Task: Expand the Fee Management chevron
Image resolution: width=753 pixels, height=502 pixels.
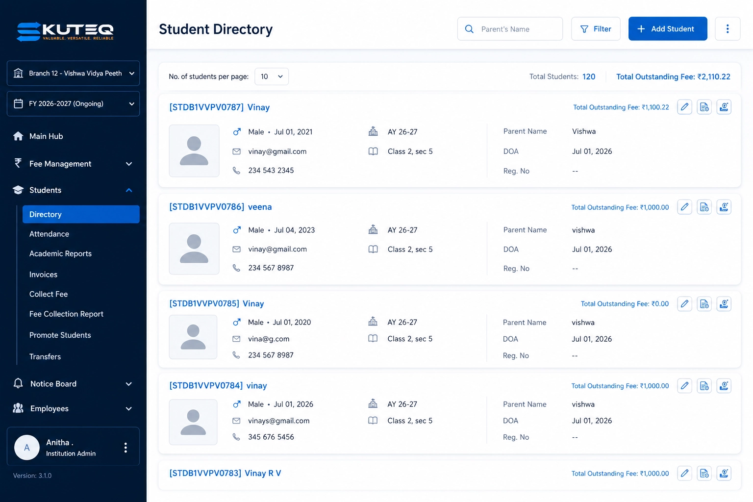Action: (129, 164)
